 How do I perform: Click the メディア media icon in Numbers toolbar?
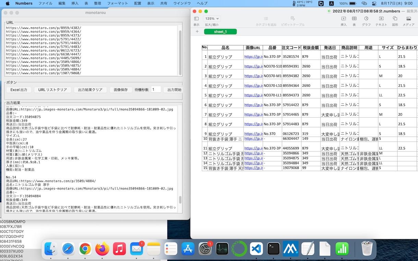coord(408,19)
